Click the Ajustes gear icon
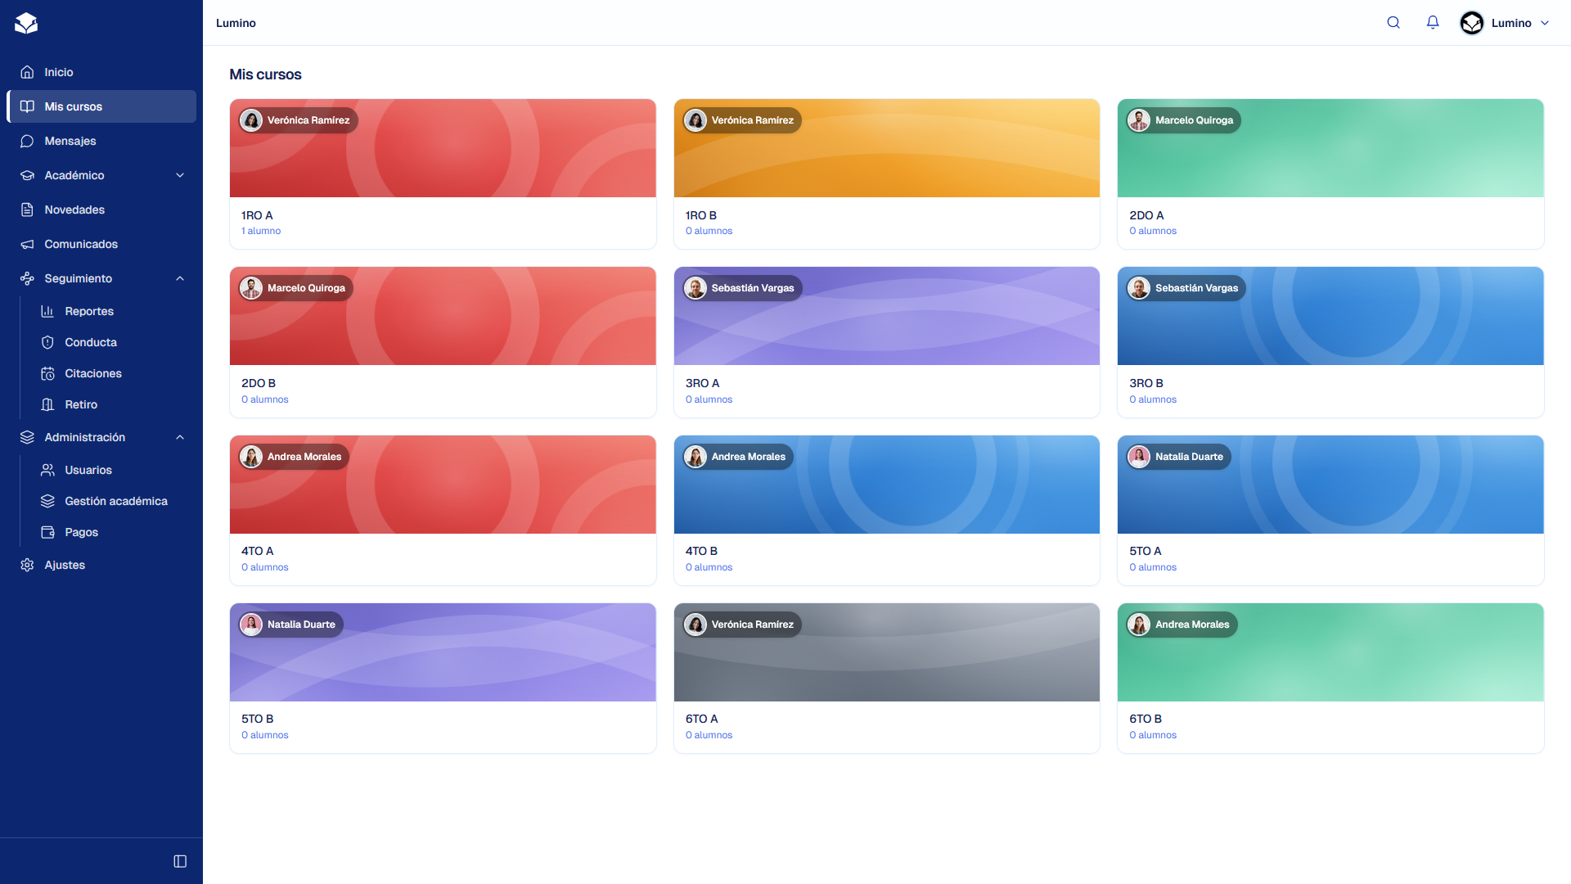The width and height of the screenshot is (1571, 884). coord(27,565)
